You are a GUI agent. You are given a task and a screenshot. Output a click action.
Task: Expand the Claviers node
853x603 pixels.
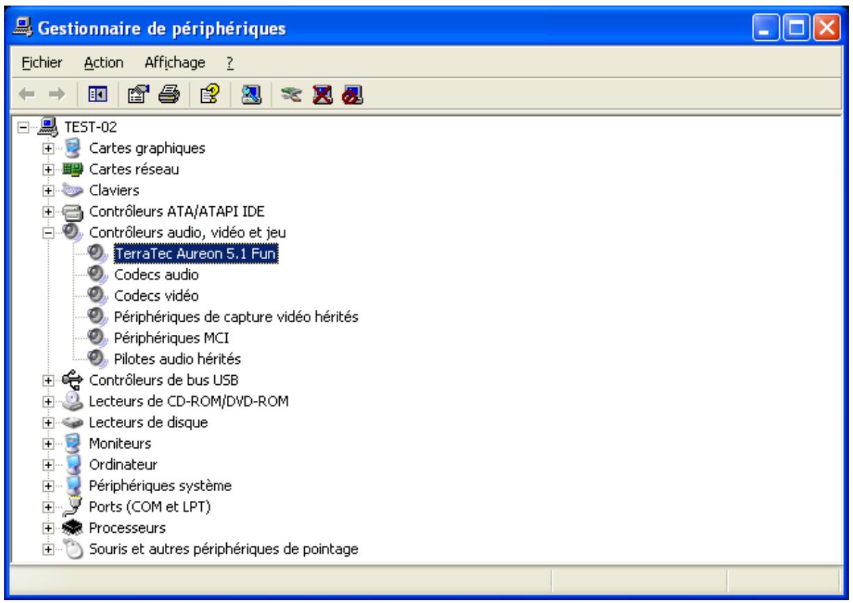point(48,190)
